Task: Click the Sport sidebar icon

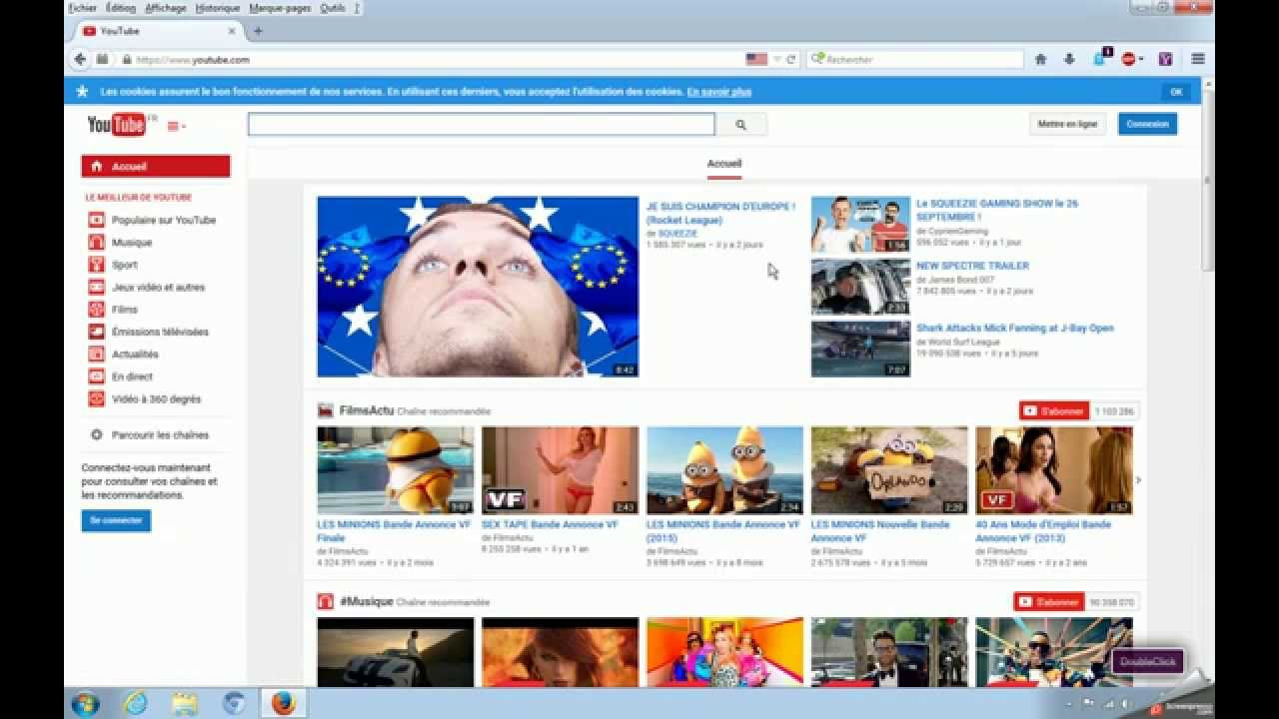Action: point(96,265)
